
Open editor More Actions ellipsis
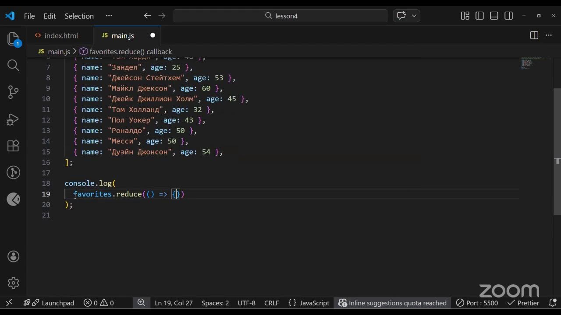[x=548, y=35]
